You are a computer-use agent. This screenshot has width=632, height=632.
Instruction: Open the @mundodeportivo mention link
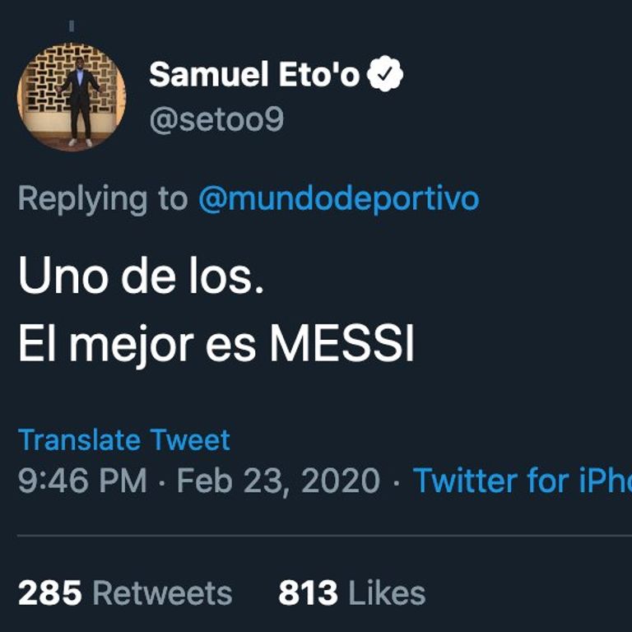click(338, 199)
